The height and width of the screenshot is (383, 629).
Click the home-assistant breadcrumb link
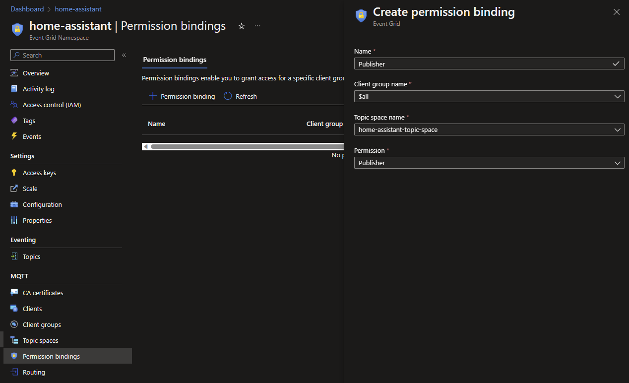click(x=78, y=9)
